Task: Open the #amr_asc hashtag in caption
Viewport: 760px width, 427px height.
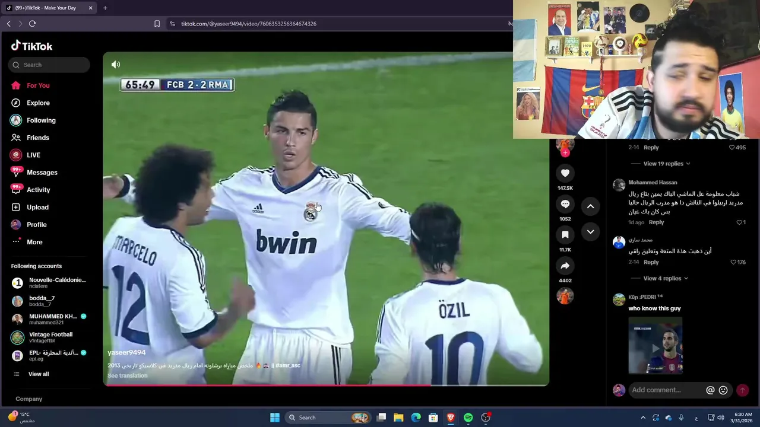Action: 289,365
